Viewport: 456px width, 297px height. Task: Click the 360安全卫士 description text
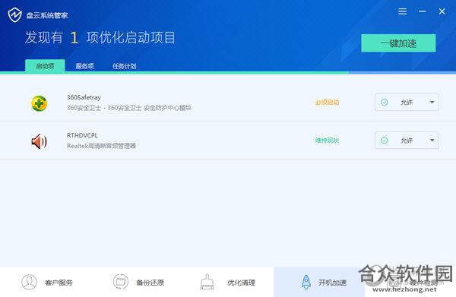[129, 108]
